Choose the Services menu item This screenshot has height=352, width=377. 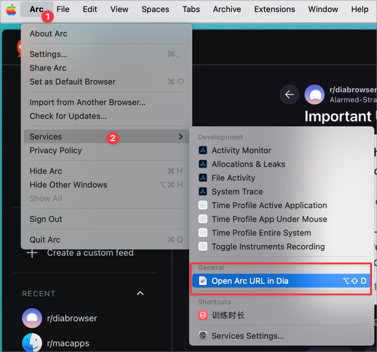(106, 137)
